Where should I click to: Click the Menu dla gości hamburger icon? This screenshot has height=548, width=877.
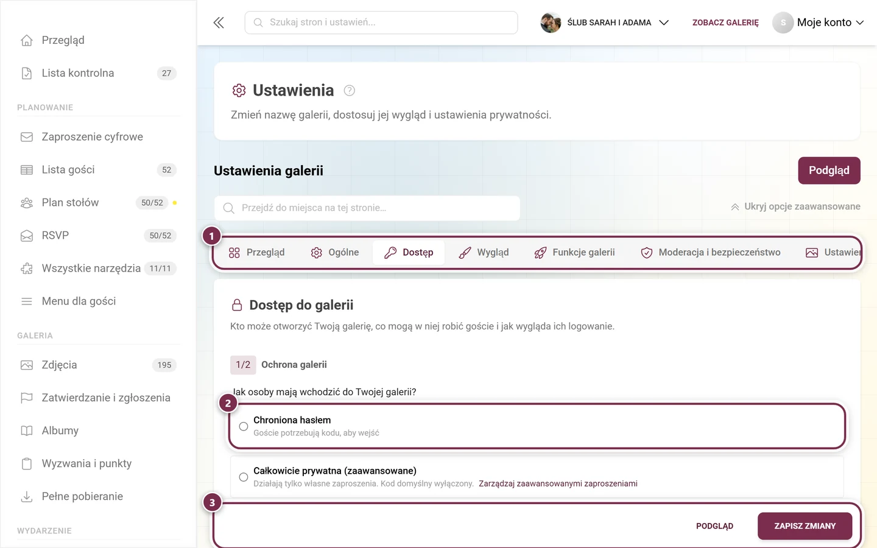tap(27, 301)
